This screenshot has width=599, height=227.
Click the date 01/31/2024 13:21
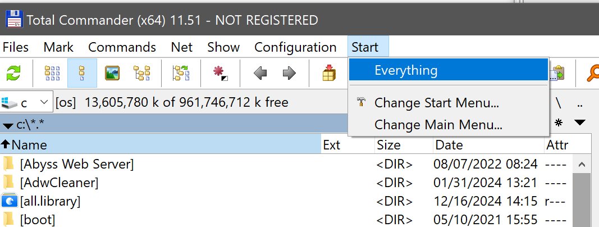tap(486, 182)
